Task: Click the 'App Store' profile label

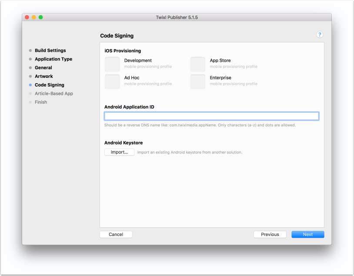Action: point(220,61)
